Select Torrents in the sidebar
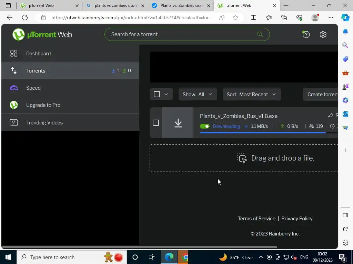The width and height of the screenshot is (353, 264). [70, 71]
